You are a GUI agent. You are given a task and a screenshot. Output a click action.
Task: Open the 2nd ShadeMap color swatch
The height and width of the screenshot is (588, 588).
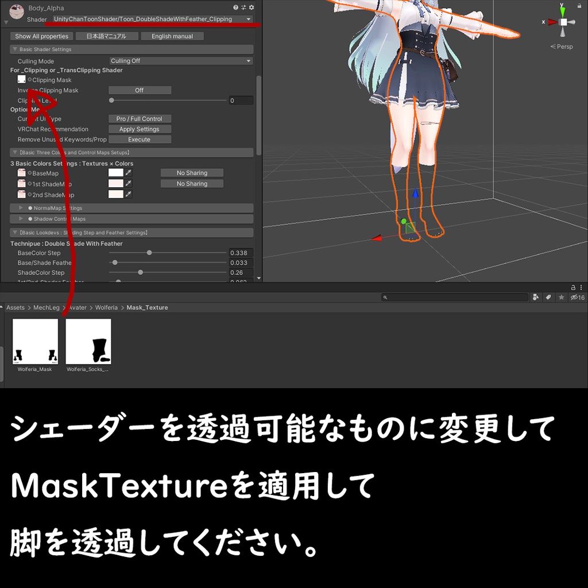[x=116, y=195]
